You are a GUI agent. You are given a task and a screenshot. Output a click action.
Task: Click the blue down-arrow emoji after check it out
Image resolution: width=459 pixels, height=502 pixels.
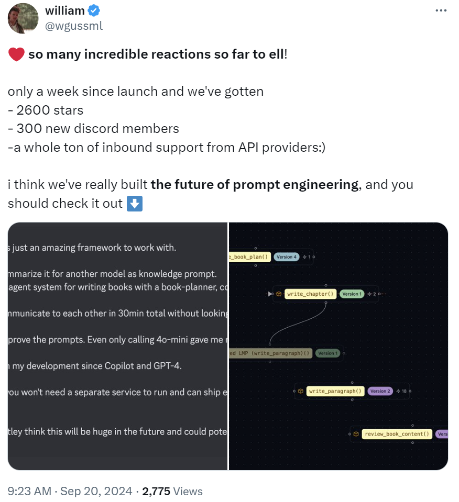(135, 203)
